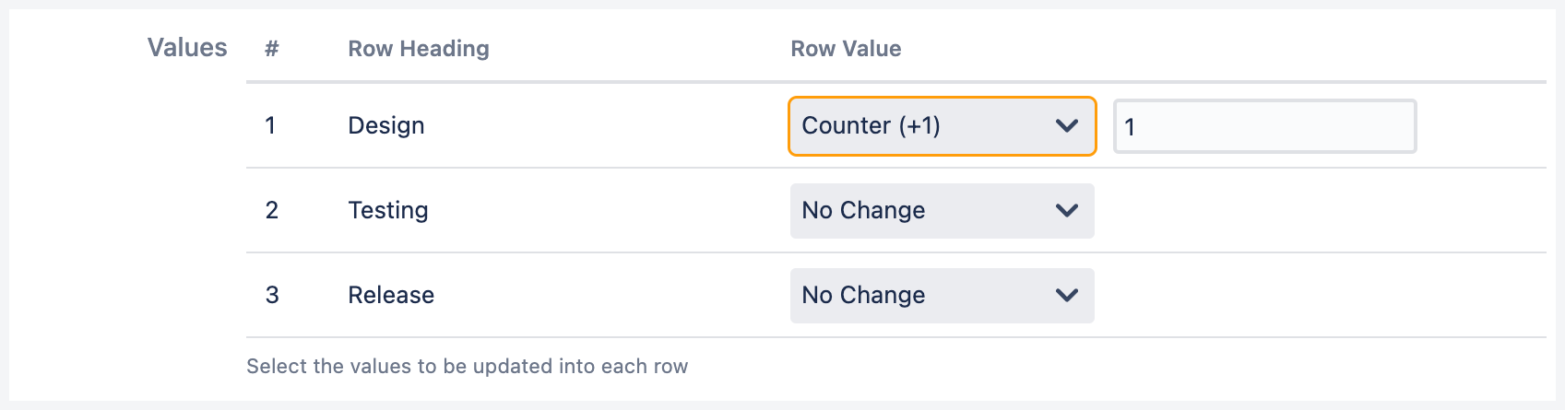Image resolution: width=1565 pixels, height=410 pixels.
Task: Click row number 2 beside Testing
Action: point(272,211)
